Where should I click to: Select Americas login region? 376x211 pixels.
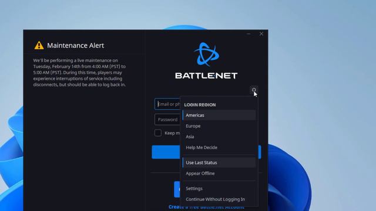pyautogui.click(x=219, y=115)
